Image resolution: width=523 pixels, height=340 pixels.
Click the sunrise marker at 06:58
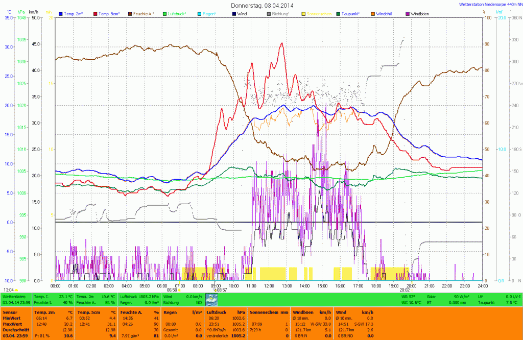coord(174,290)
